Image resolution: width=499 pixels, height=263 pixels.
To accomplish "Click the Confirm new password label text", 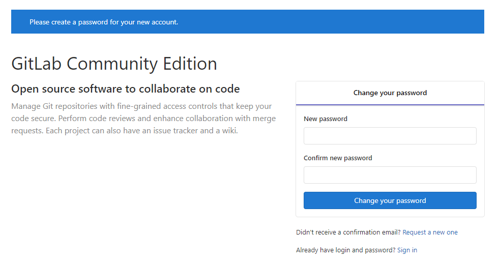I will point(338,158).
